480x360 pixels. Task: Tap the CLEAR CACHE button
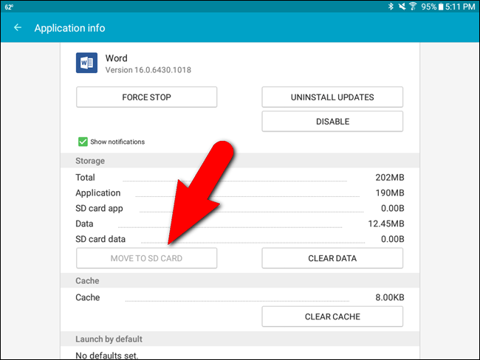point(332,316)
